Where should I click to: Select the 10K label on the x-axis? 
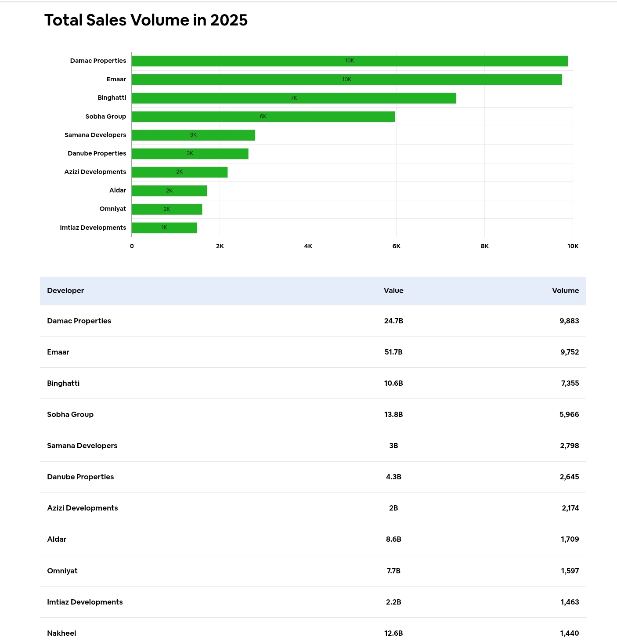[573, 246]
